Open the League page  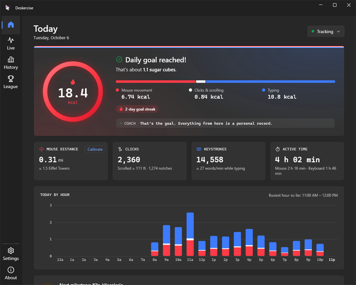click(x=11, y=82)
